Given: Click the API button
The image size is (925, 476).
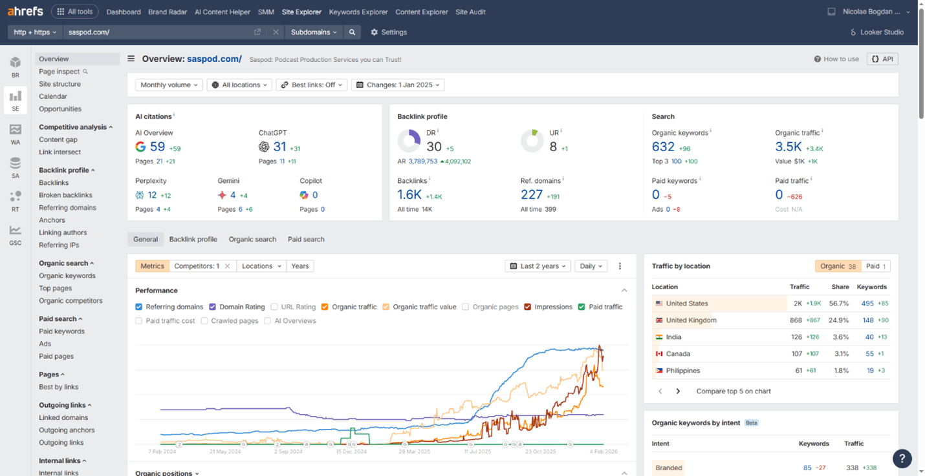Looking at the screenshot, I should coord(882,59).
